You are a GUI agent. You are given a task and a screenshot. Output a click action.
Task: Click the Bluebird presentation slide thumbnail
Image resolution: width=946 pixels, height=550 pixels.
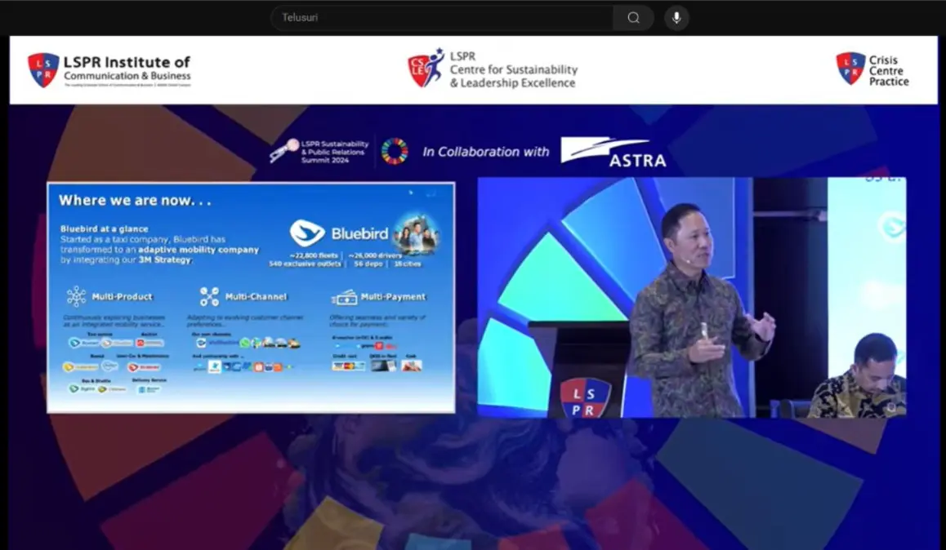[251, 298]
